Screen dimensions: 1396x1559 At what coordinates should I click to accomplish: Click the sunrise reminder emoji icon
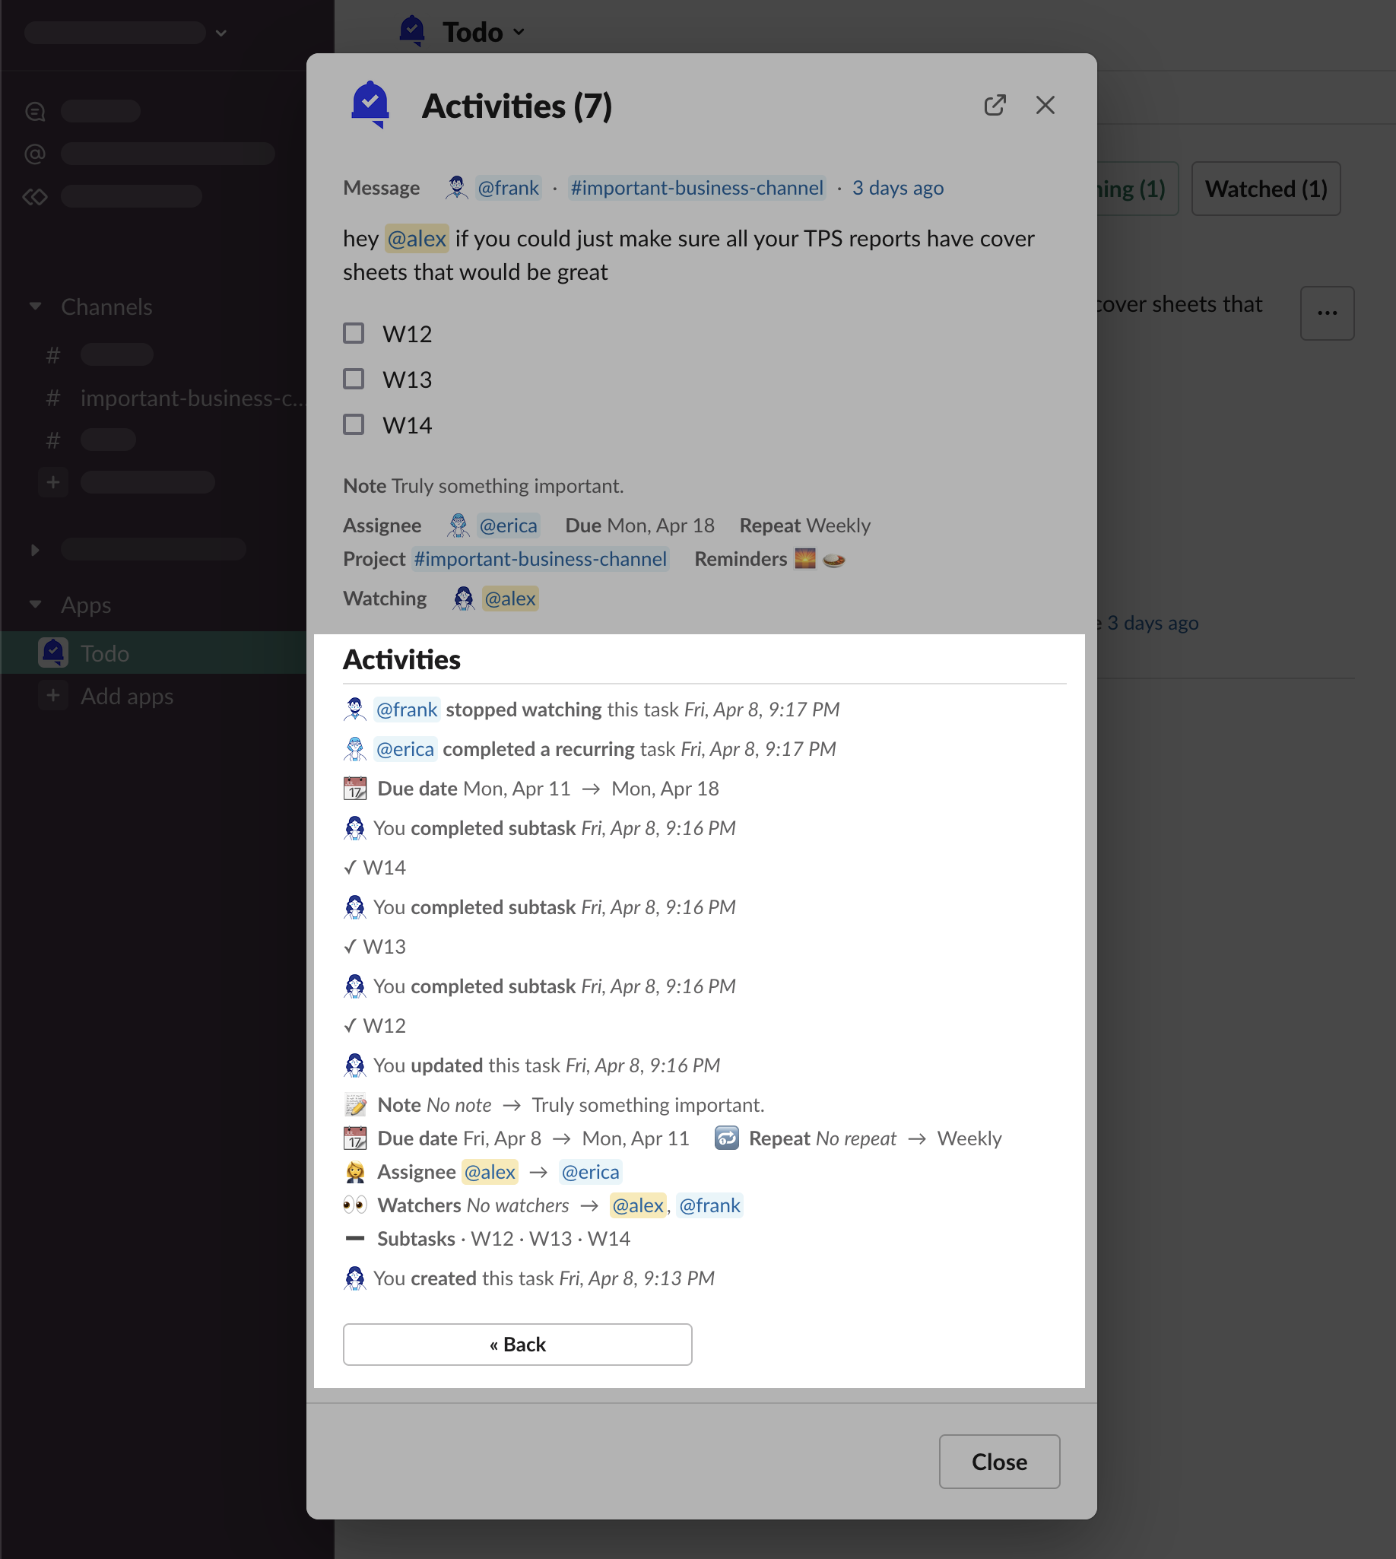pyautogui.click(x=804, y=559)
